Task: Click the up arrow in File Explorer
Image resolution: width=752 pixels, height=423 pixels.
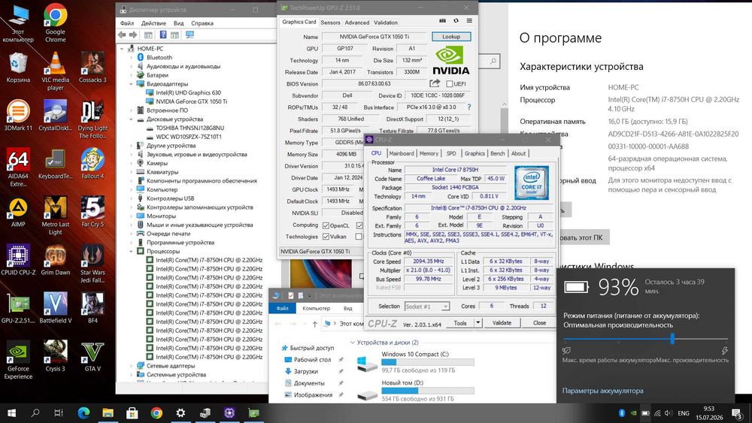Action: tap(314, 324)
